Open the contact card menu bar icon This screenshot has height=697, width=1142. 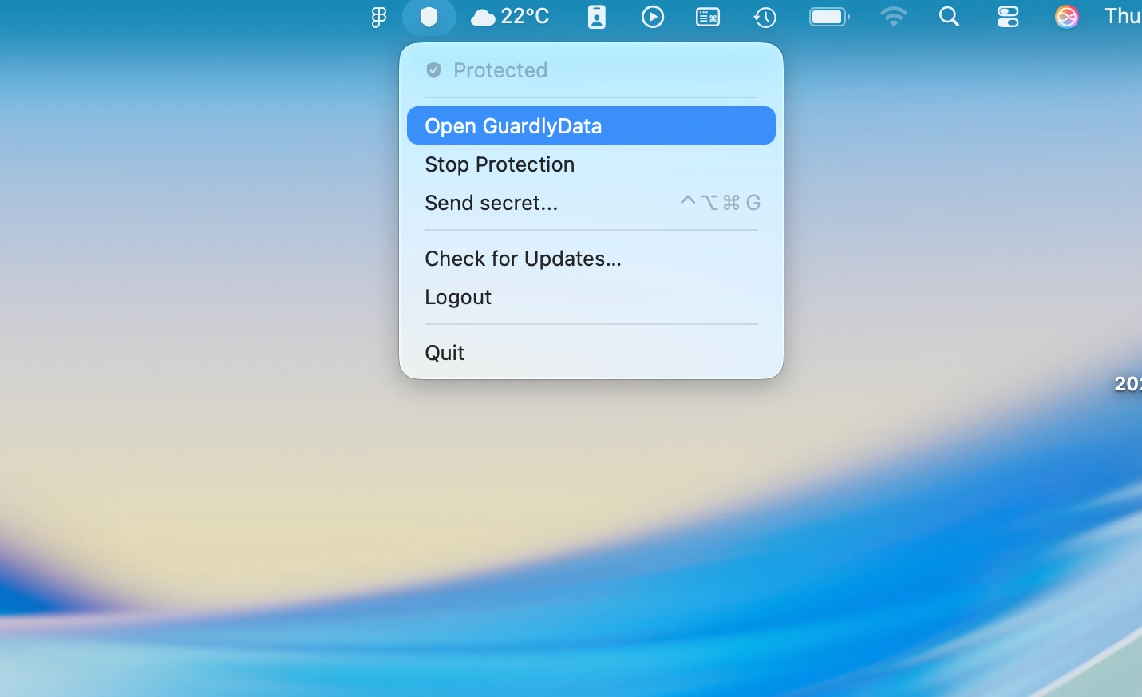click(597, 17)
